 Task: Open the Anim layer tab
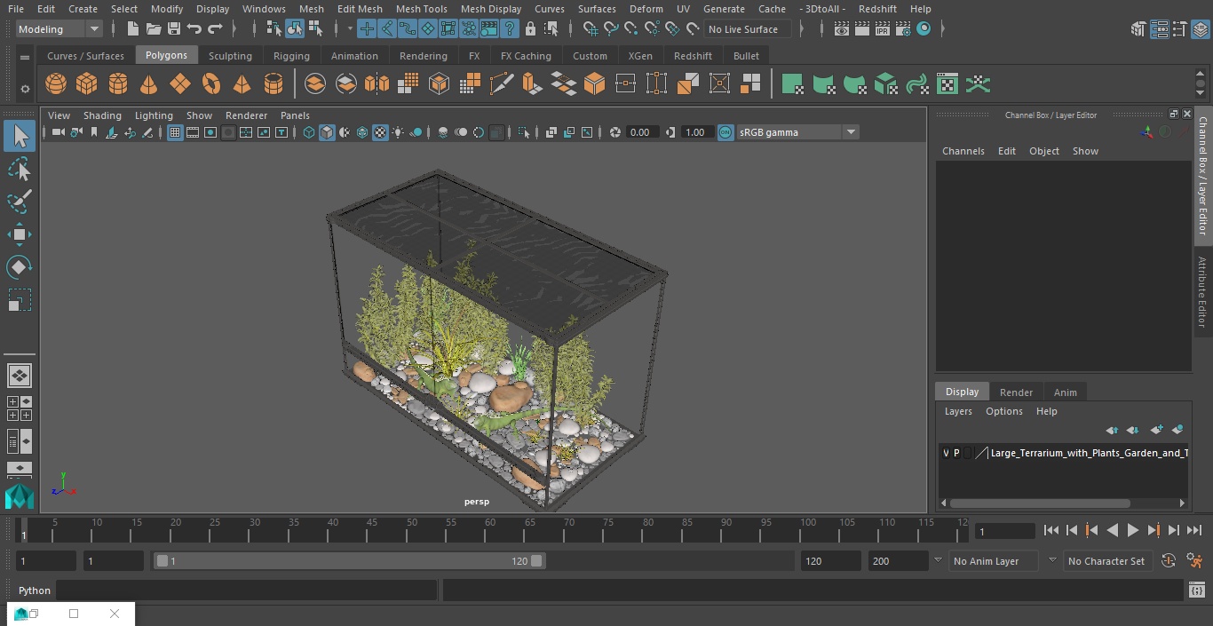(1065, 392)
